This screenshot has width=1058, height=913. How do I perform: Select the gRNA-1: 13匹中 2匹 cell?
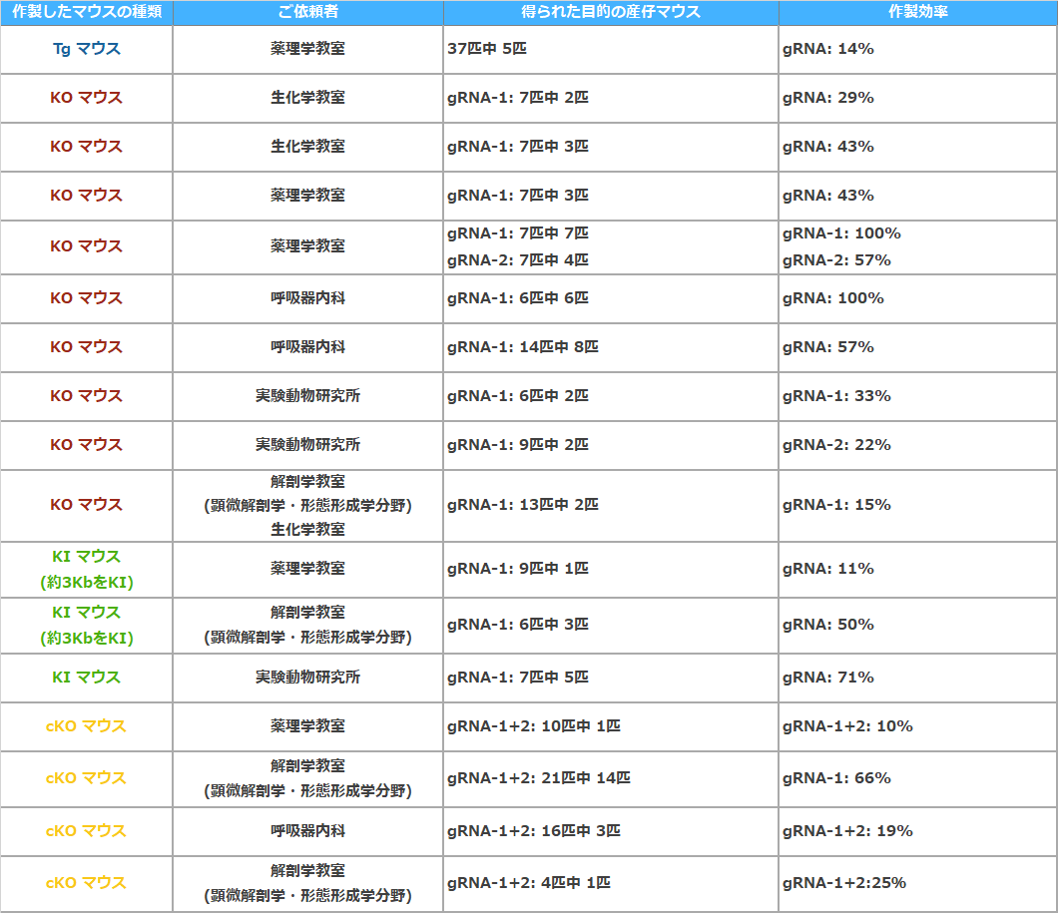[x=522, y=505]
